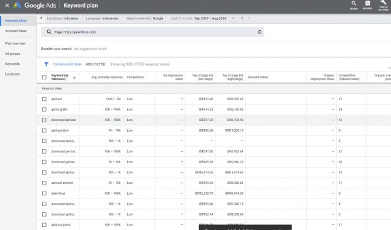Click the magnifier icon in page search box
This screenshot has width=391, height=230.
click(x=49, y=32)
